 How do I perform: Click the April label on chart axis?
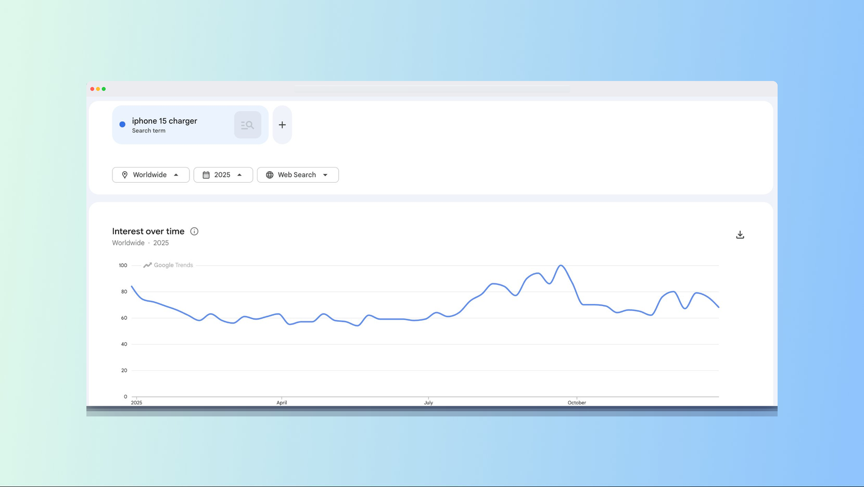(x=282, y=403)
